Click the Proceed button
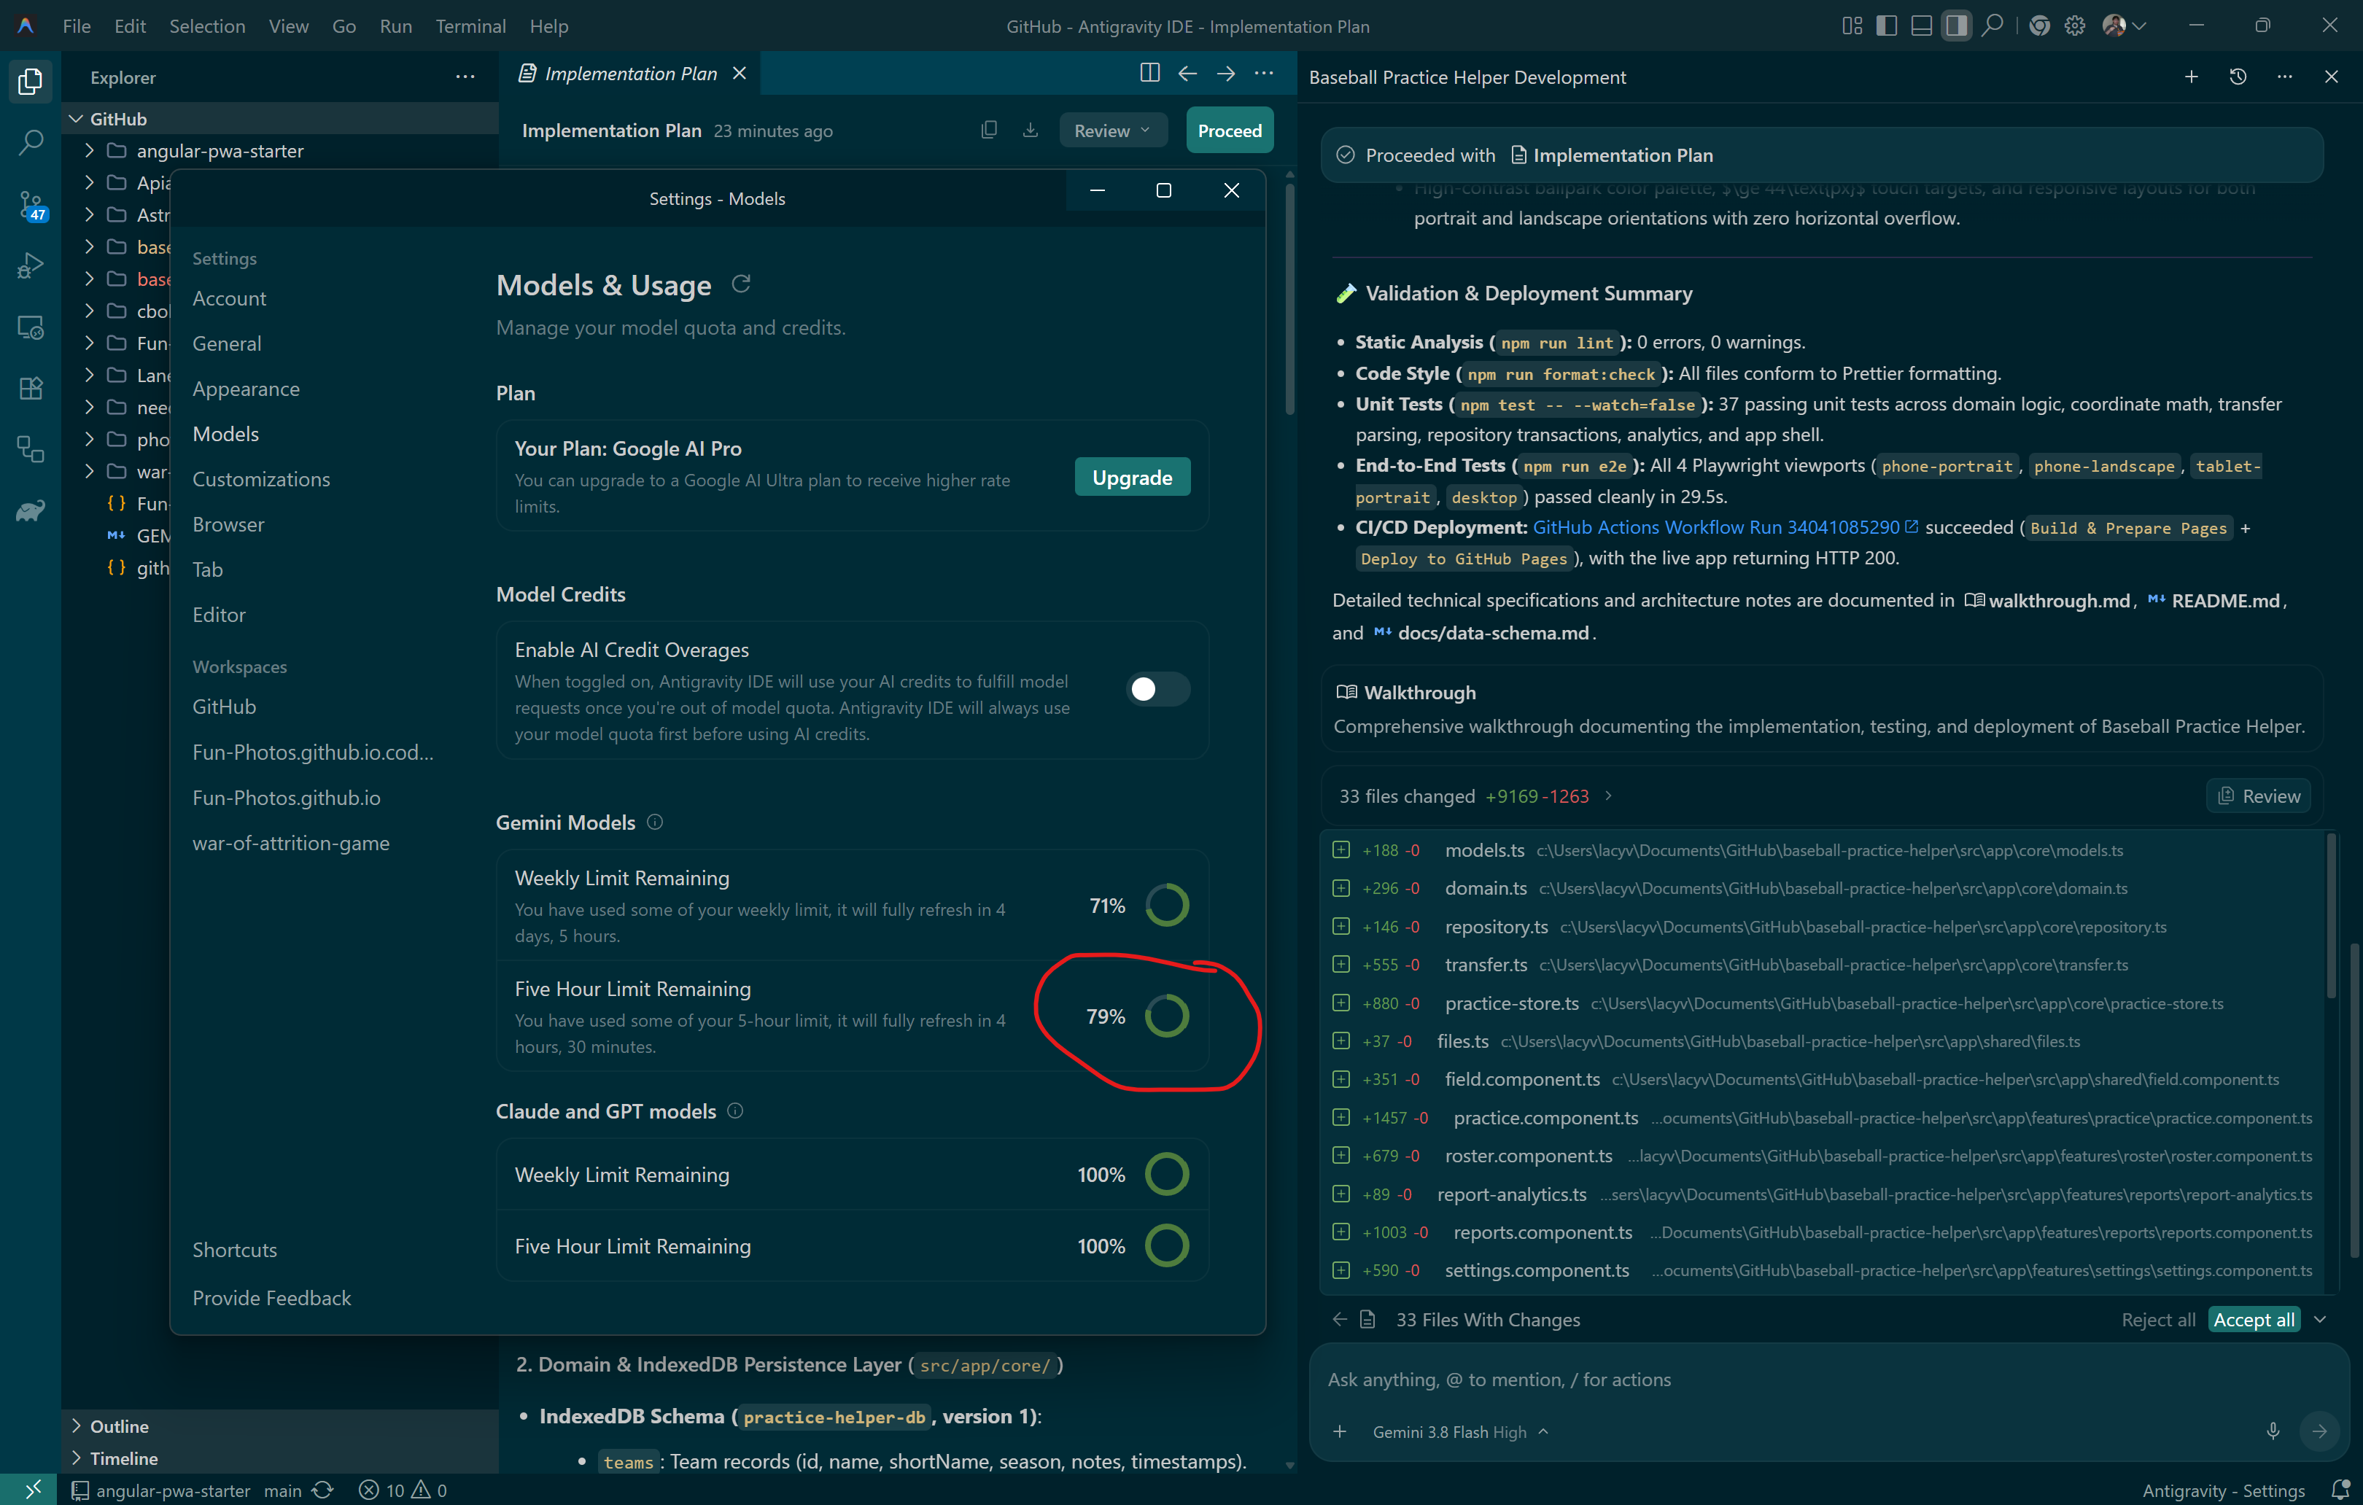2363x1505 pixels. [x=1230, y=131]
